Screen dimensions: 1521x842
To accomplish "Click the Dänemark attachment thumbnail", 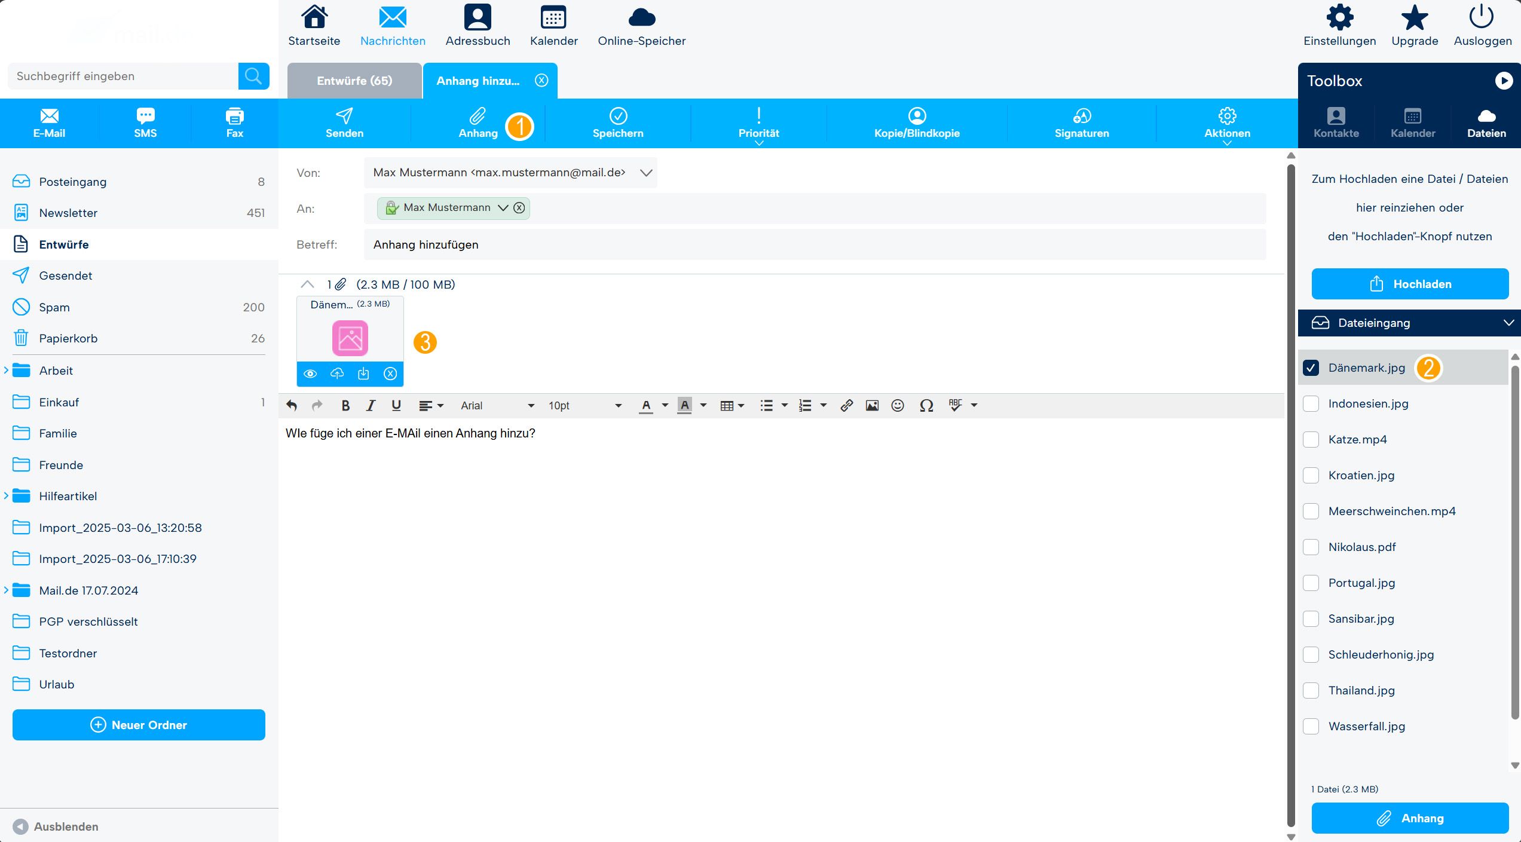I will point(350,338).
